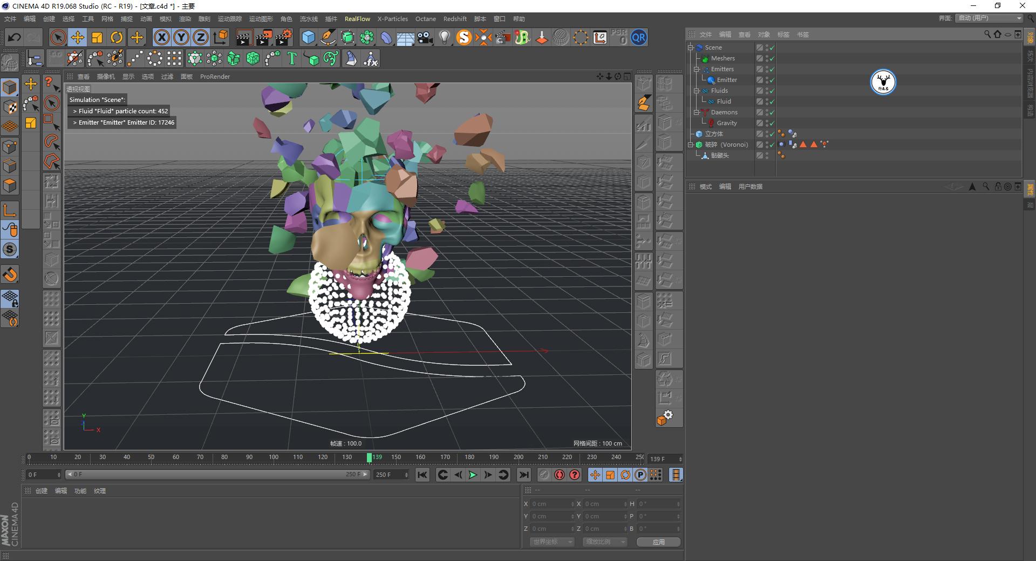The image size is (1036, 561).
Task: Open the RealFlow menu
Action: point(357,18)
